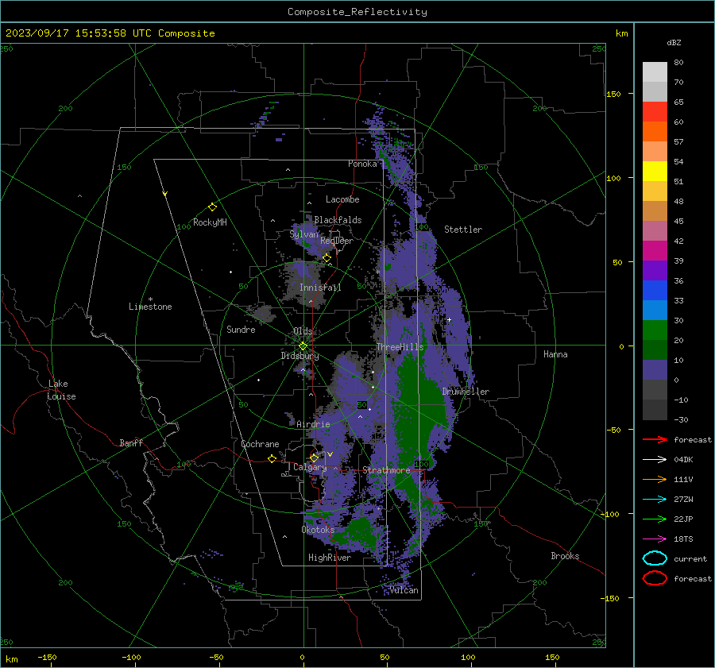Click the RockyMH label
The width and height of the screenshot is (715, 668).
[x=210, y=222]
